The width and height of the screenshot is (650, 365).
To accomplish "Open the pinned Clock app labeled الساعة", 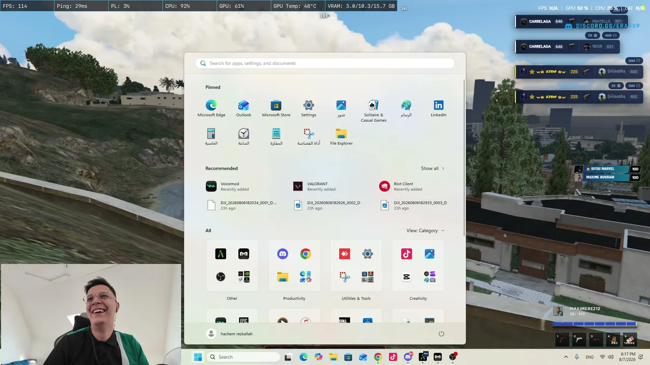I will coord(244,137).
